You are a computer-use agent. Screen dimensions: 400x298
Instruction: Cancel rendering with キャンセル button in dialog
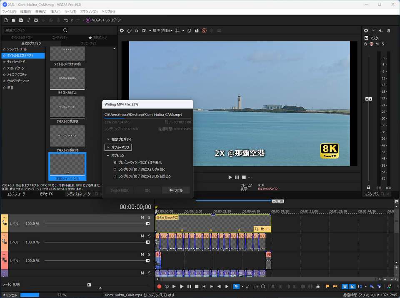(175, 190)
